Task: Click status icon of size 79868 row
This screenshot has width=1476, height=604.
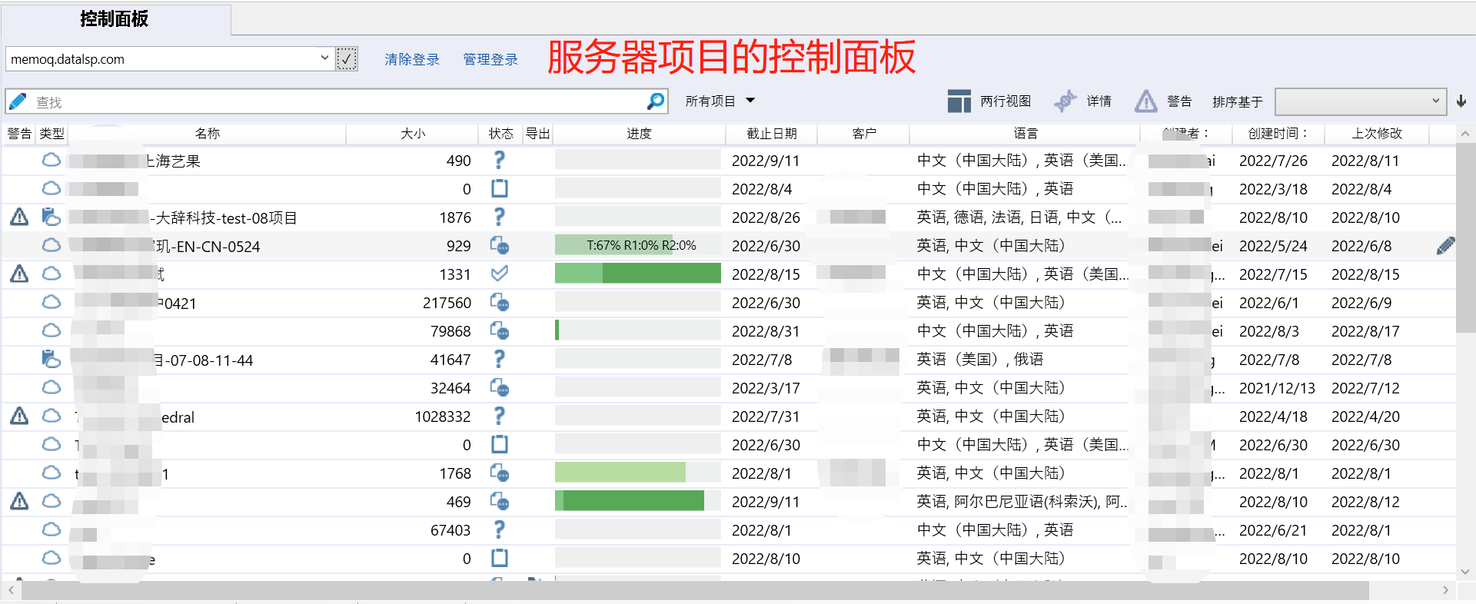Action: click(x=500, y=330)
